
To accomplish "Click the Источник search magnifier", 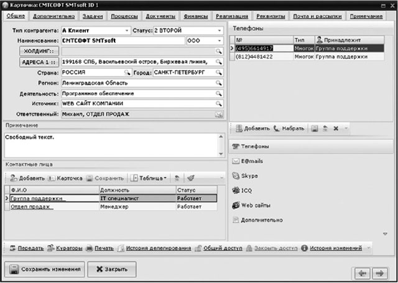I will click(x=218, y=104).
